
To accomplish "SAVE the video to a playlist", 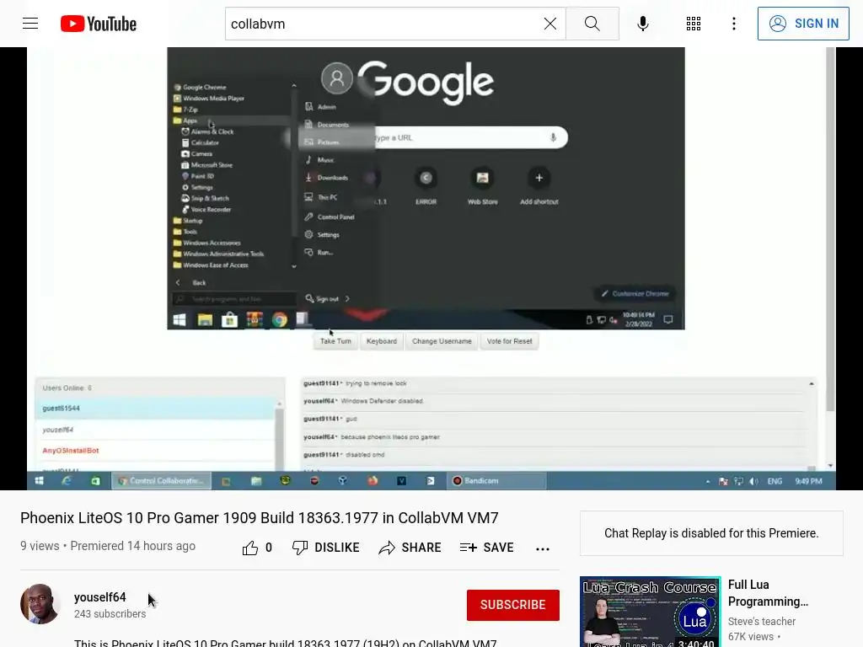I will [x=486, y=548].
